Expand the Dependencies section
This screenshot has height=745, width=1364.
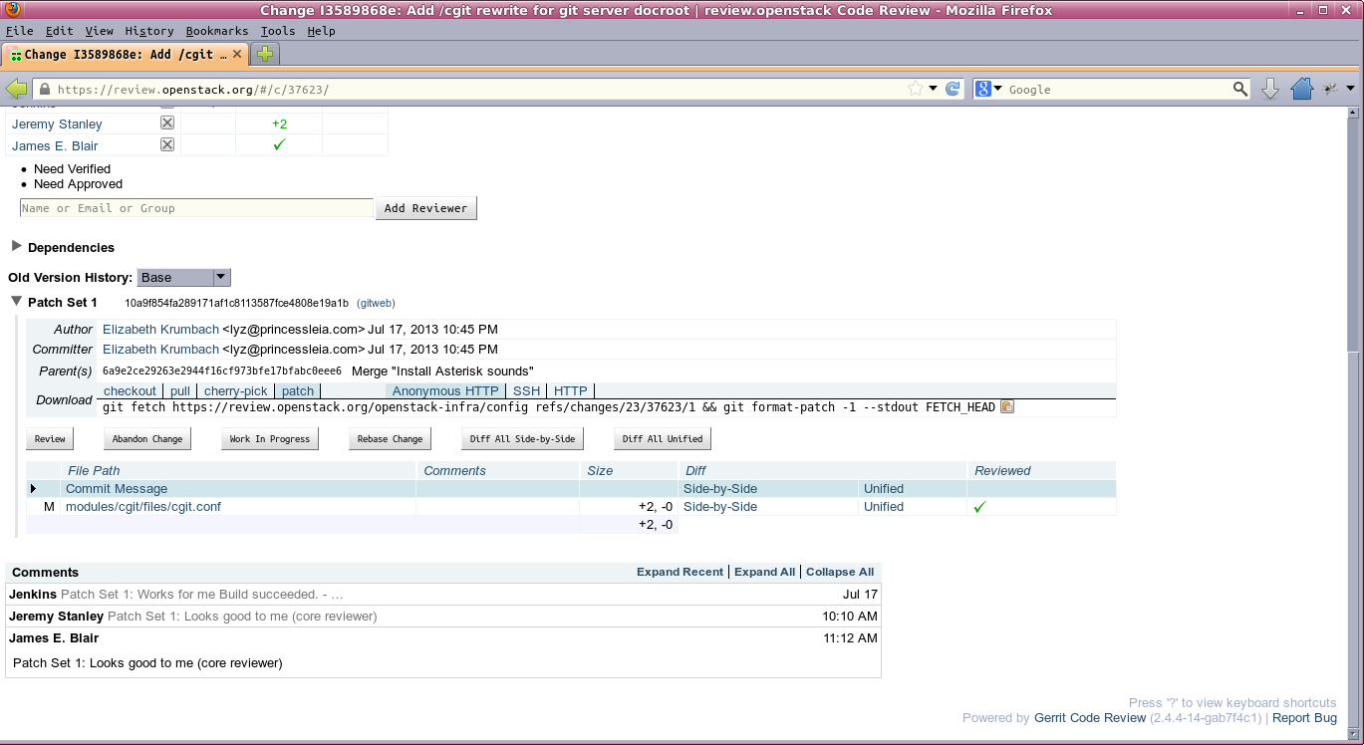click(x=17, y=247)
